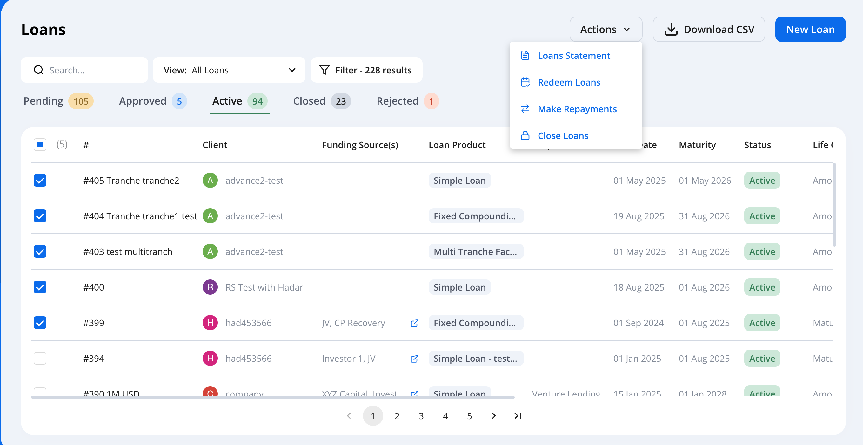
Task: Click avatar H on #394 row
Action: coord(210,358)
